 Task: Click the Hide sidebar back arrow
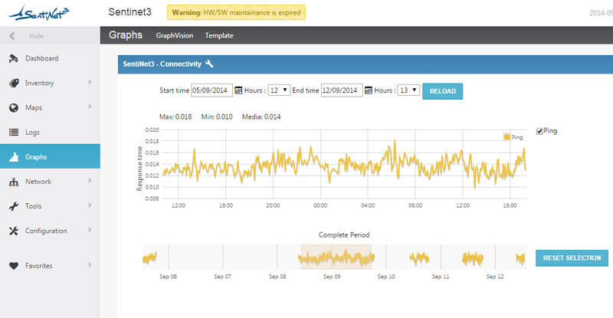click(x=12, y=36)
